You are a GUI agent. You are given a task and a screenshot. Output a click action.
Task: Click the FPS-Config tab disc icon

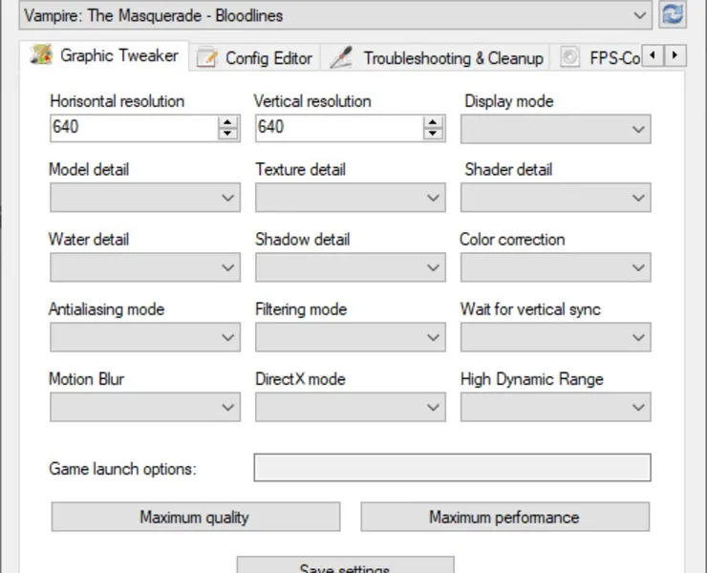click(570, 57)
